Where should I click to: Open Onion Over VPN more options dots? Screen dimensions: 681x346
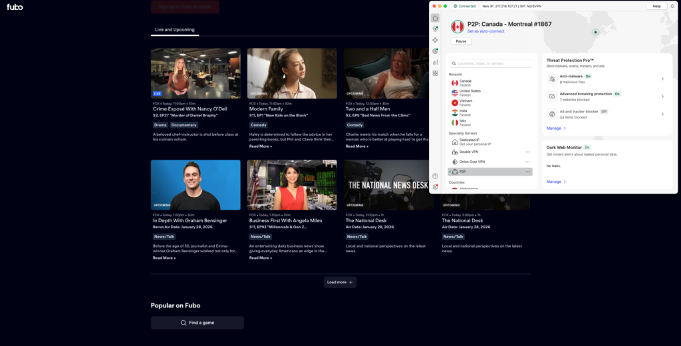pos(527,162)
